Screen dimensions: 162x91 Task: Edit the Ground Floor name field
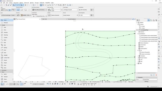(x=150, y=80)
